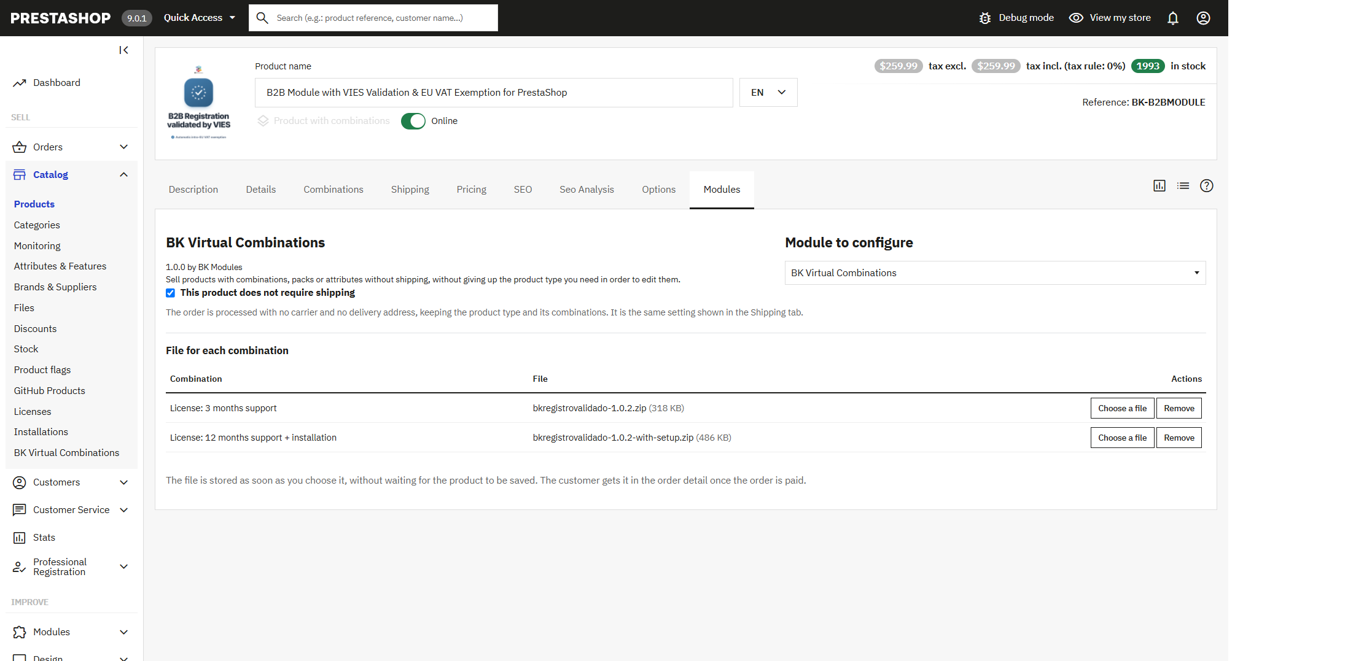
Task: Open the EN language selector
Action: (768, 93)
